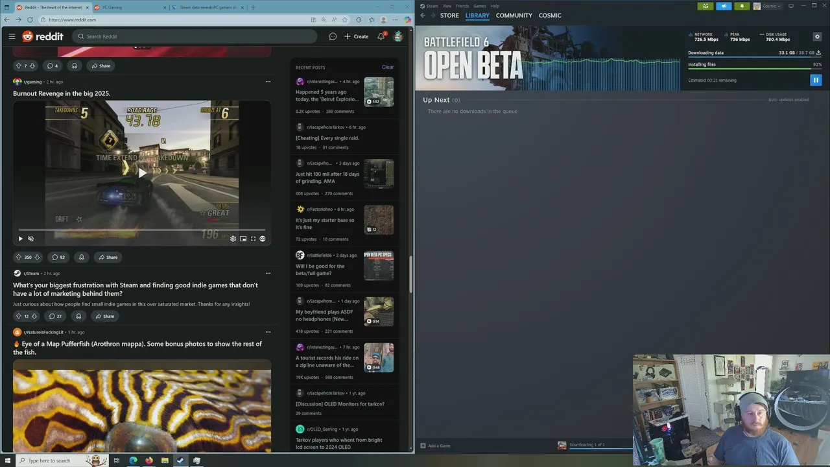The width and height of the screenshot is (830, 467).
Task: Give award to Burnout Revenge post
Action: (x=81, y=257)
